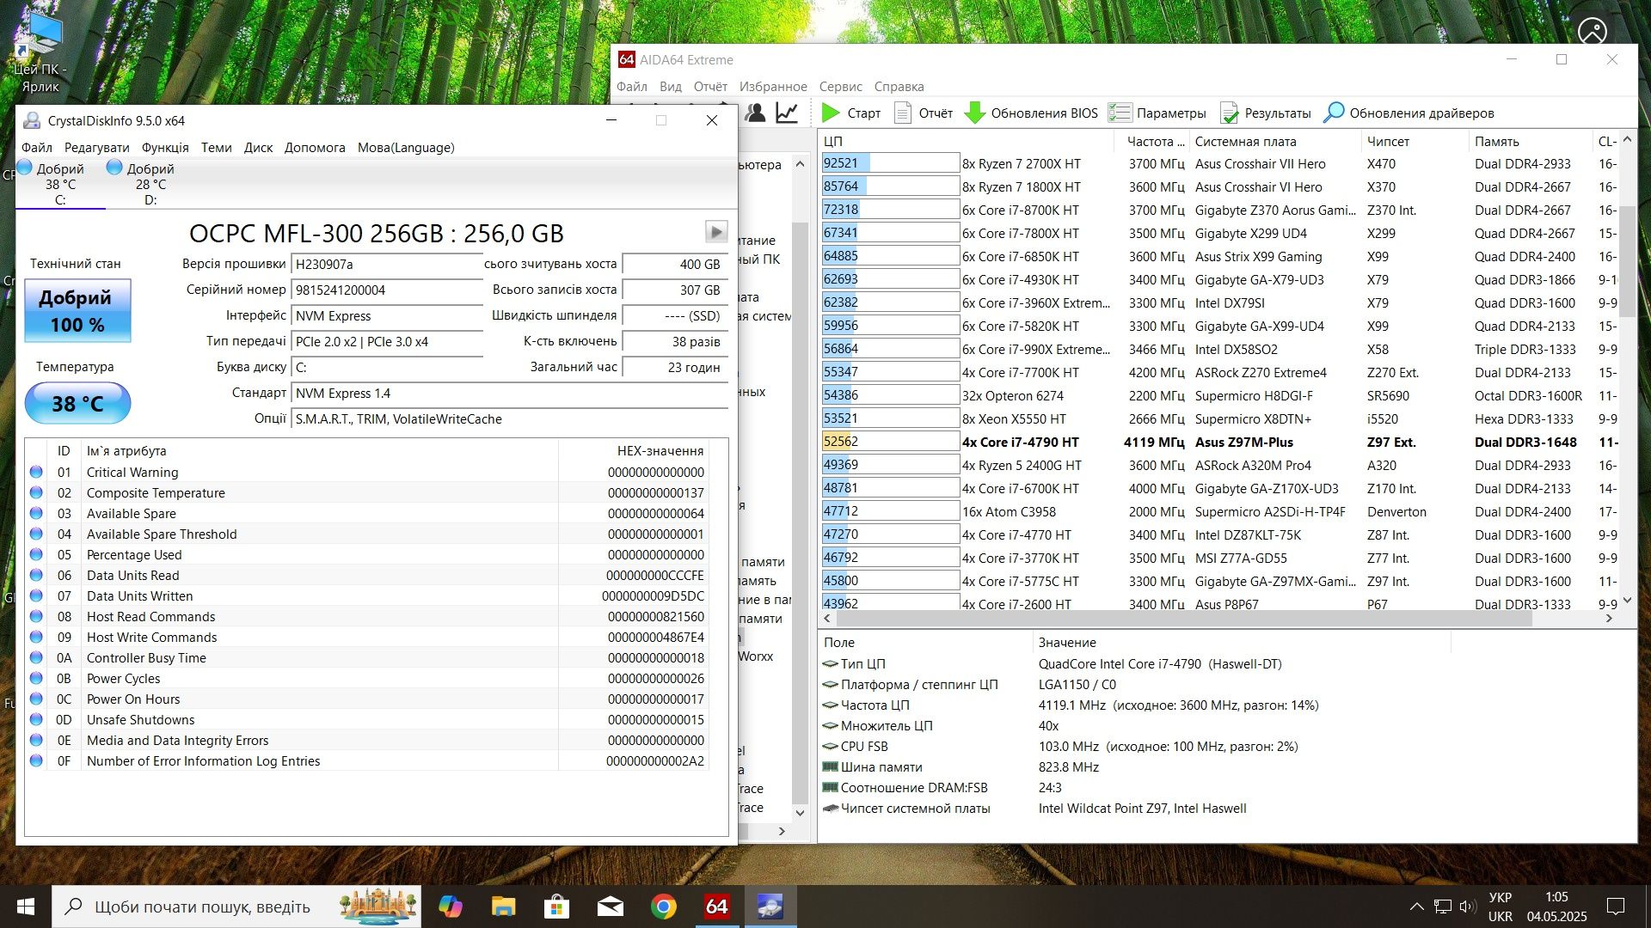Select '32x Opteron 6274' result row
The image size is (1651, 928).
[x=1219, y=395]
